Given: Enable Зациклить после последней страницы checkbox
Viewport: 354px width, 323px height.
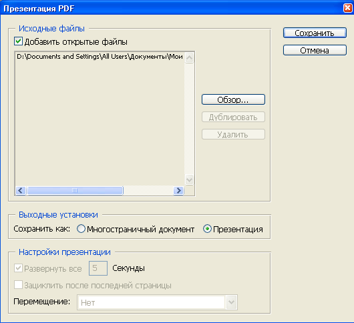Looking at the screenshot, I should point(18,285).
